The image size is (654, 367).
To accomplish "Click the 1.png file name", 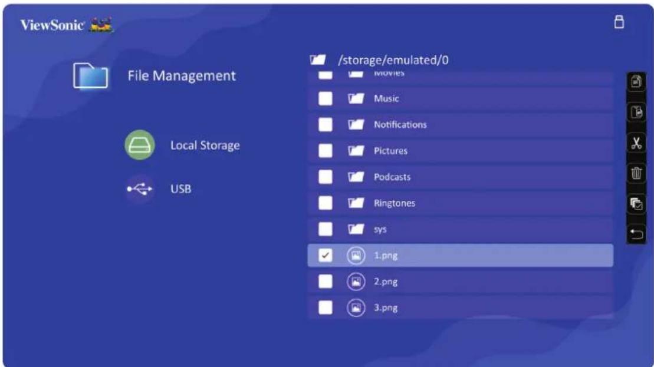I will tap(386, 255).
